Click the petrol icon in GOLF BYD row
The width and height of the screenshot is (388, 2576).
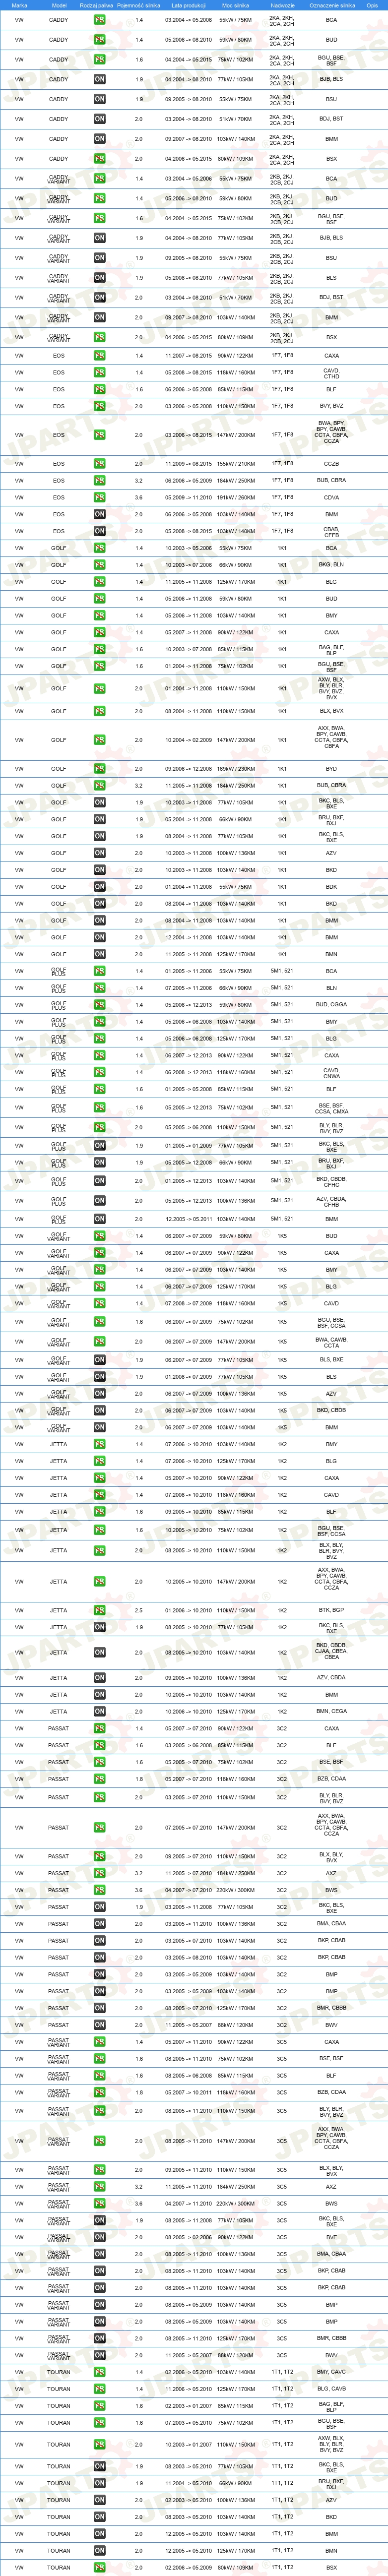99,769
